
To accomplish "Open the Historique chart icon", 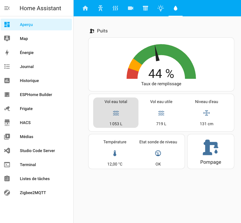I will pyautogui.click(x=7, y=81).
